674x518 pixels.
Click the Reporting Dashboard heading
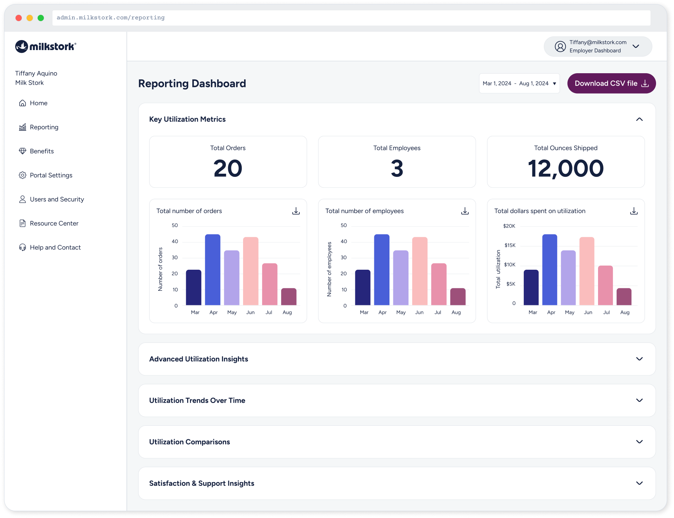[192, 83]
